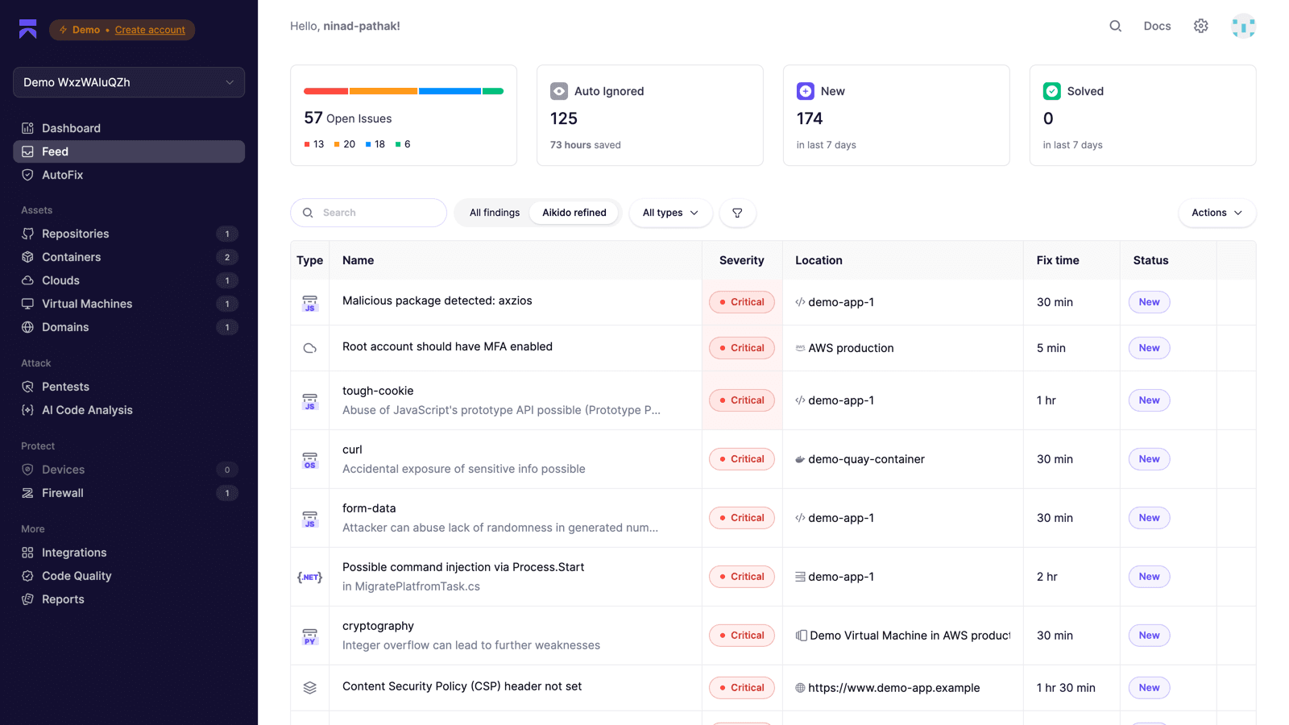Click the AI Code Analysis icon

pos(27,410)
